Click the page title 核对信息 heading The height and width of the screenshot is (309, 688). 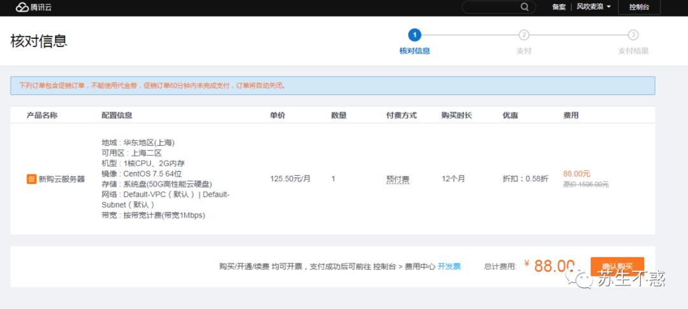pos(39,41)
